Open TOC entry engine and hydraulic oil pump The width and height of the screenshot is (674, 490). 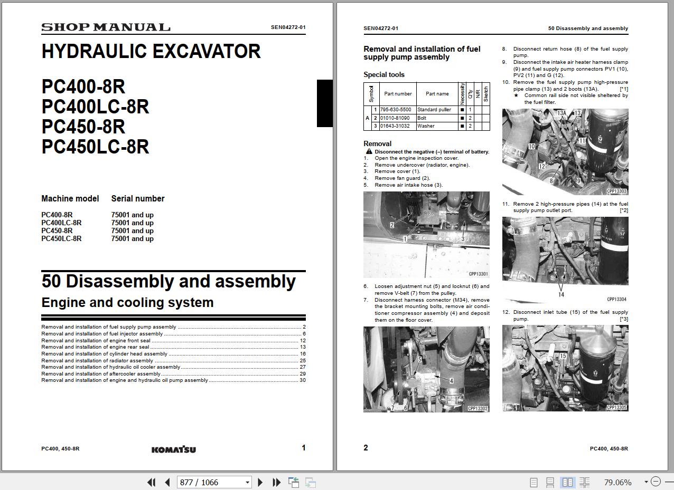click(x=173, y=380)
